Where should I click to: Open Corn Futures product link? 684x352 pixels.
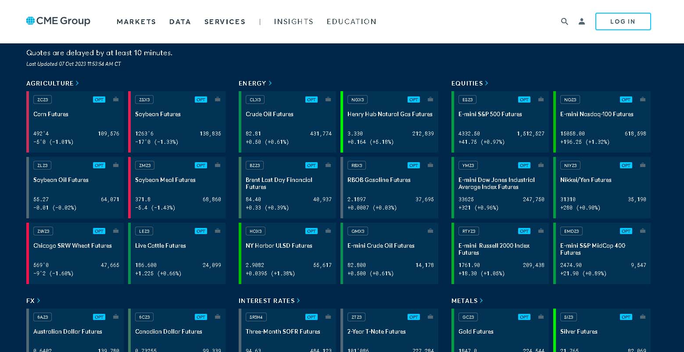click(51, 114)
